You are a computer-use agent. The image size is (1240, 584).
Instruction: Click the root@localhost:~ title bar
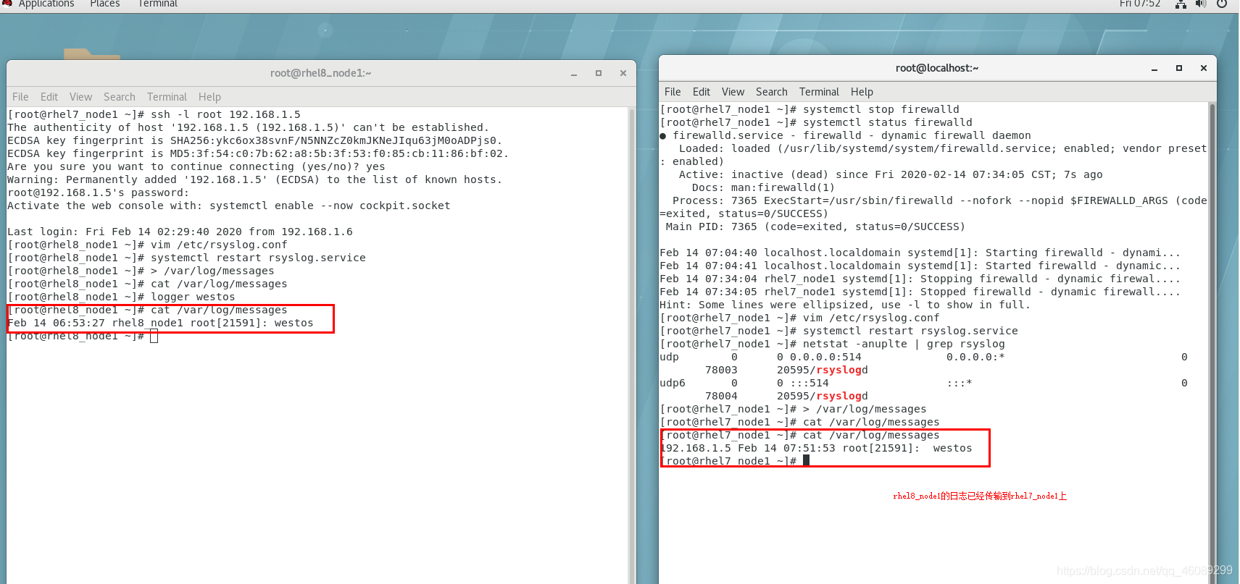tap(937, 68)
